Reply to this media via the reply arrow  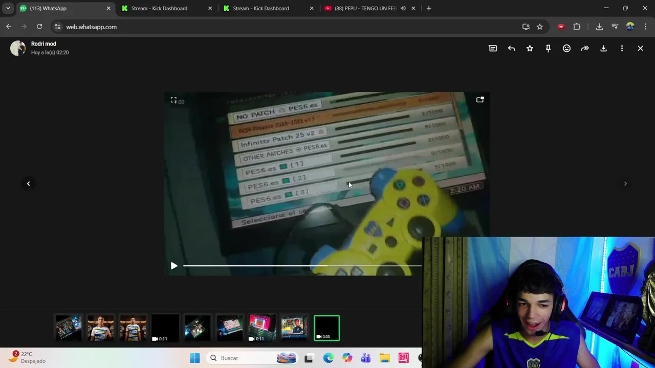click(x=511, y=48)
